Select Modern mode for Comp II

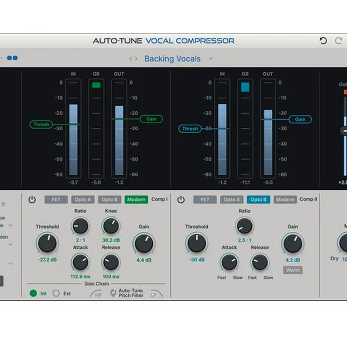click(x=285, y=200)
